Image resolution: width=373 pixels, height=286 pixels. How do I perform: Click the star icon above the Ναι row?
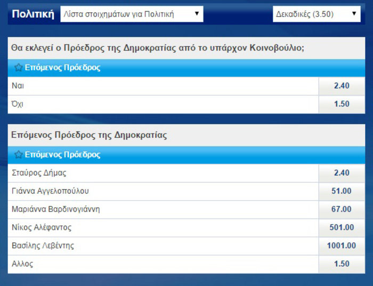pos(18,68)
